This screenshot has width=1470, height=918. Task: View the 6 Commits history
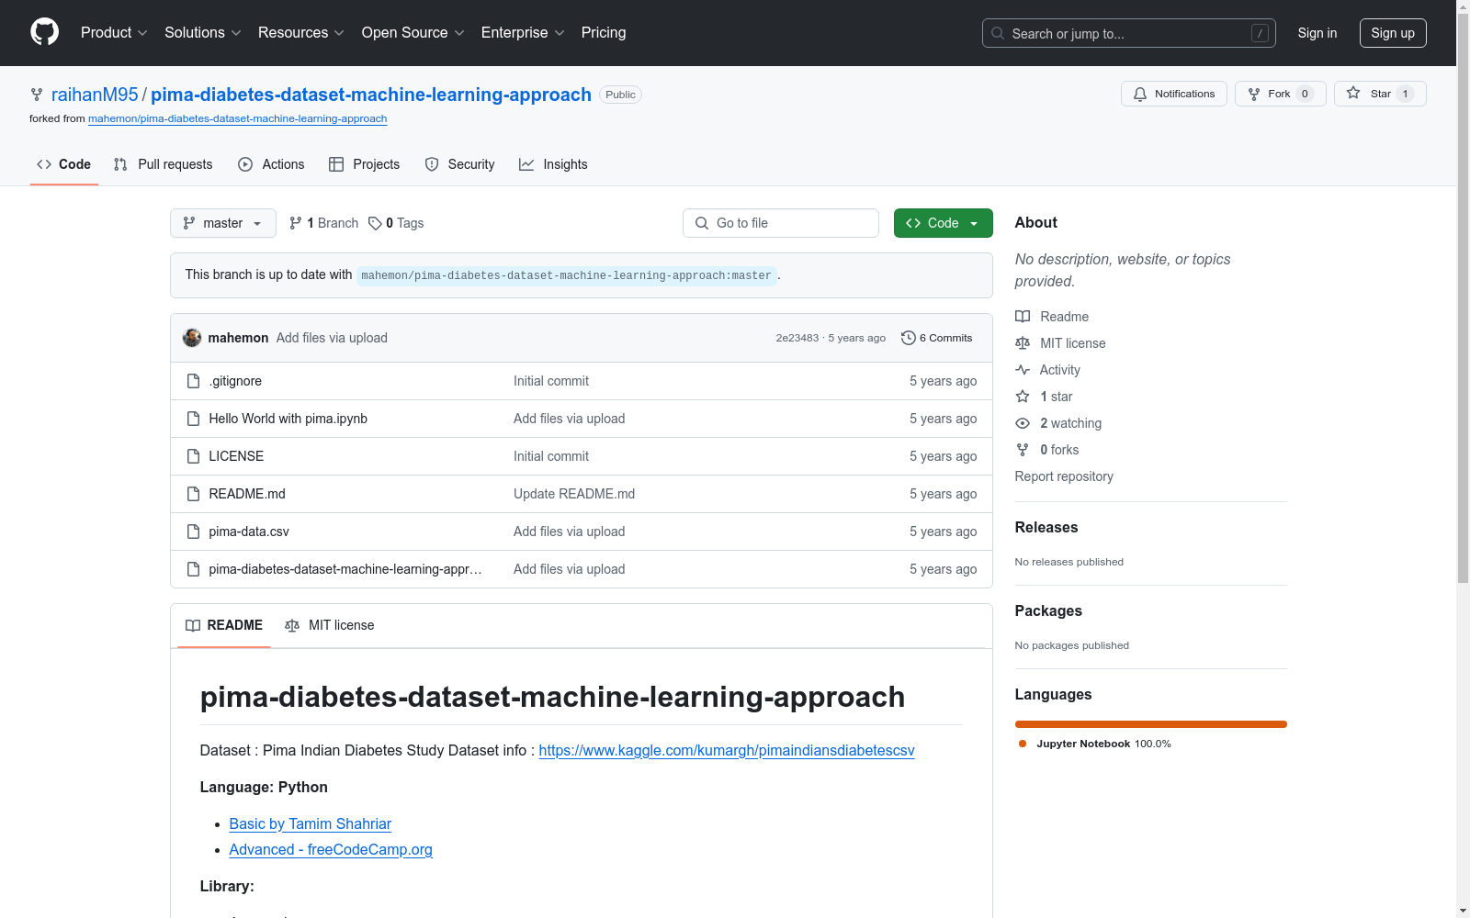[937, 338]
